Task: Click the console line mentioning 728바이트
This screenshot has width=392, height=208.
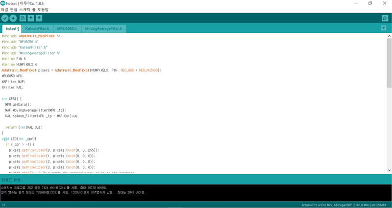Action: [73, 192]
